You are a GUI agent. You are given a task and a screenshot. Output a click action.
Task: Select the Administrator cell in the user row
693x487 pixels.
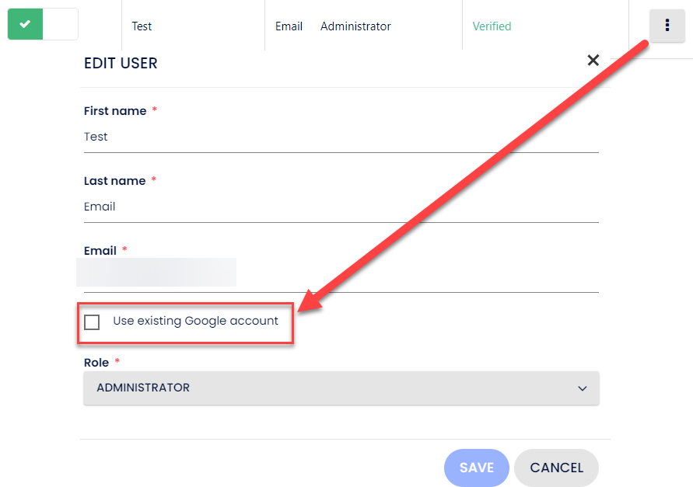355,26
